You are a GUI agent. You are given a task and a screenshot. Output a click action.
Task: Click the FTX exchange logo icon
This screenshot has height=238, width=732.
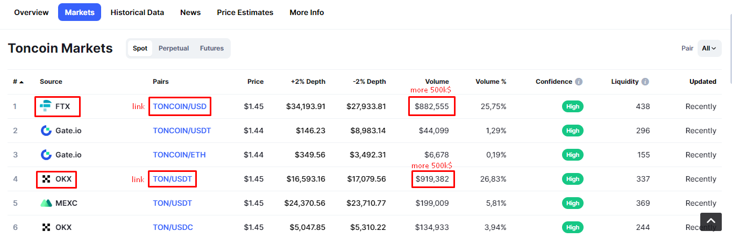[46, 106]
